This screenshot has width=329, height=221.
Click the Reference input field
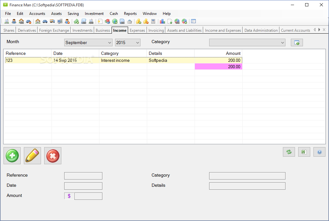tap(83, 176)
